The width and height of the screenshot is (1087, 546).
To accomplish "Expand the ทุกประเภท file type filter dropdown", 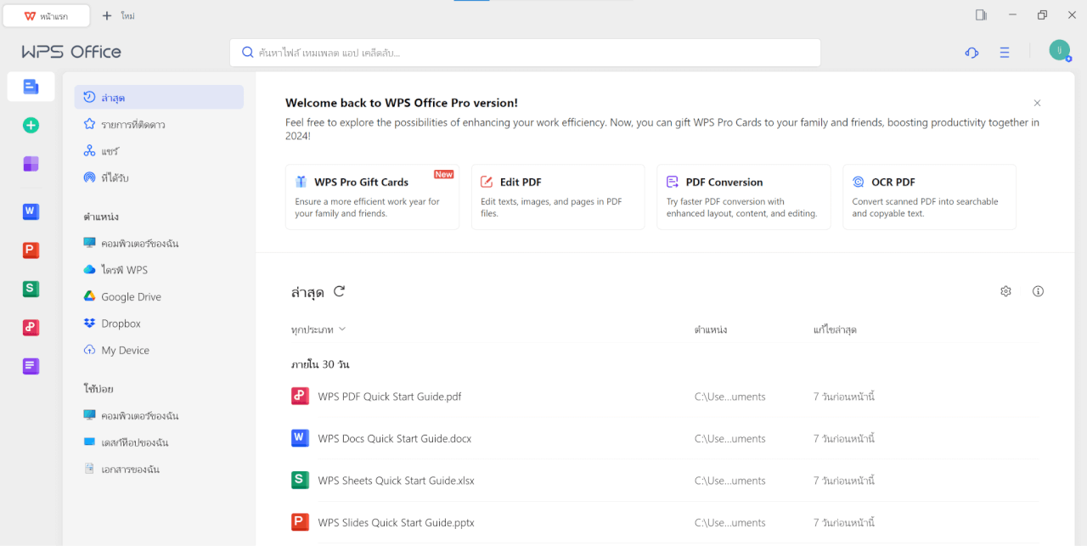I will coord(318,329).
